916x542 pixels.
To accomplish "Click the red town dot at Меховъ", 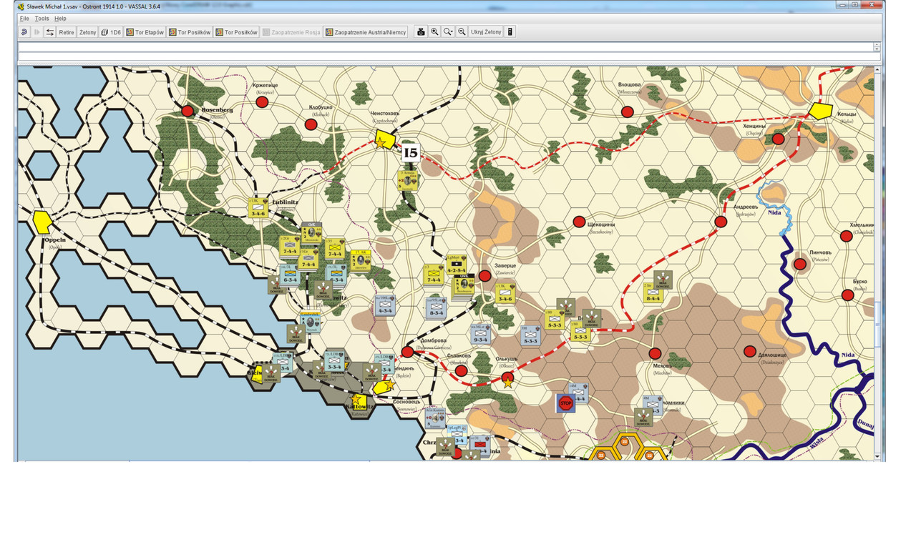I will 655,353.
